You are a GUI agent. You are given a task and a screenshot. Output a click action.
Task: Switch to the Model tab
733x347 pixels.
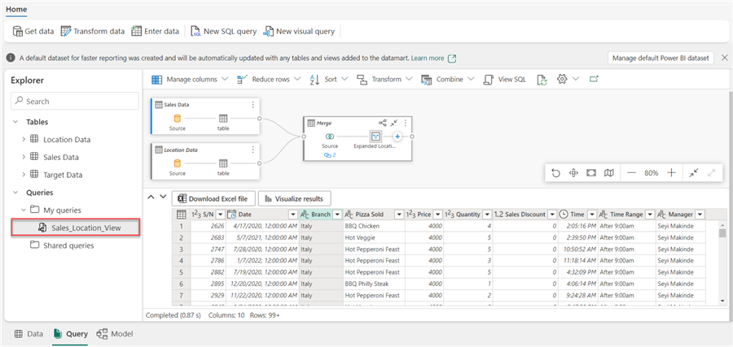click(115, 334)
